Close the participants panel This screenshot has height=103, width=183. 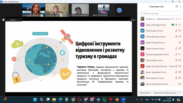(x=180, y=6)
